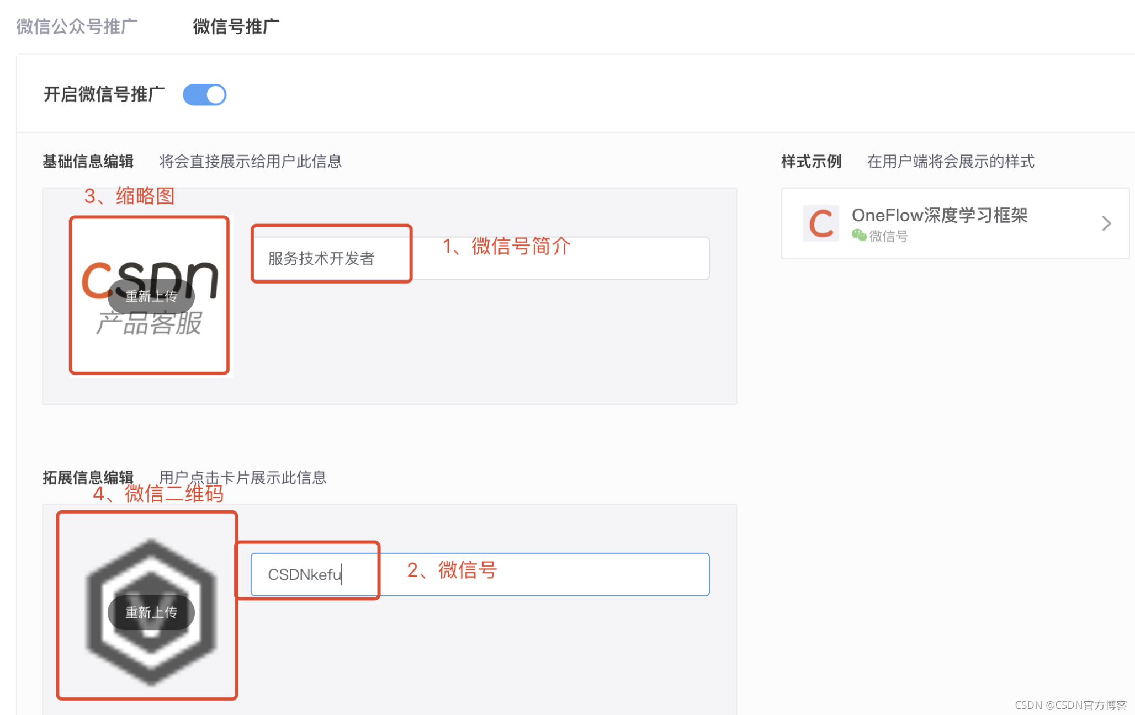
Task: Click the green WeChat icon in preview
Action: pos(859,236)
